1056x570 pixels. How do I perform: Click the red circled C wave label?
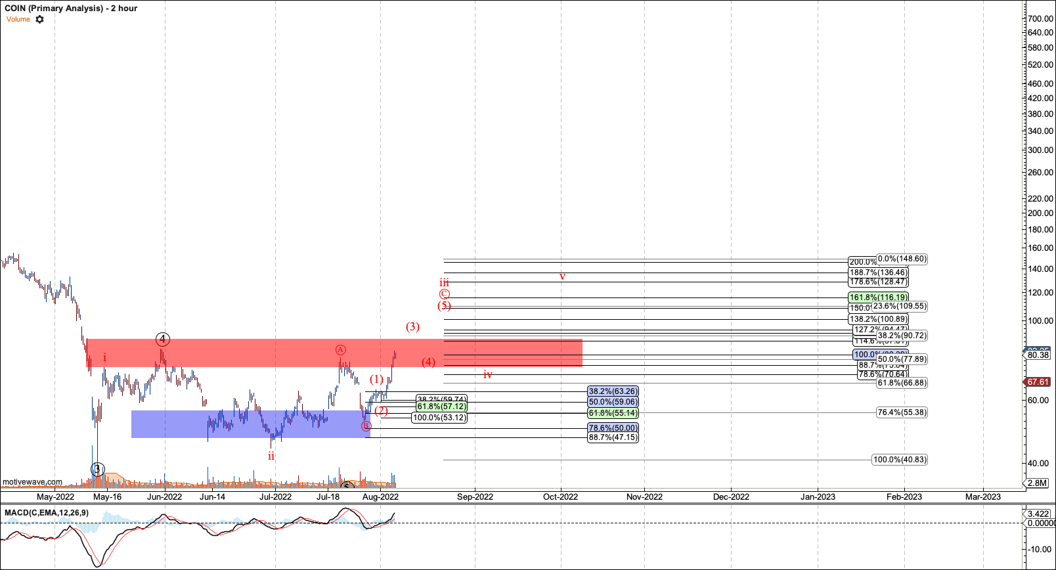pos(445,294)
